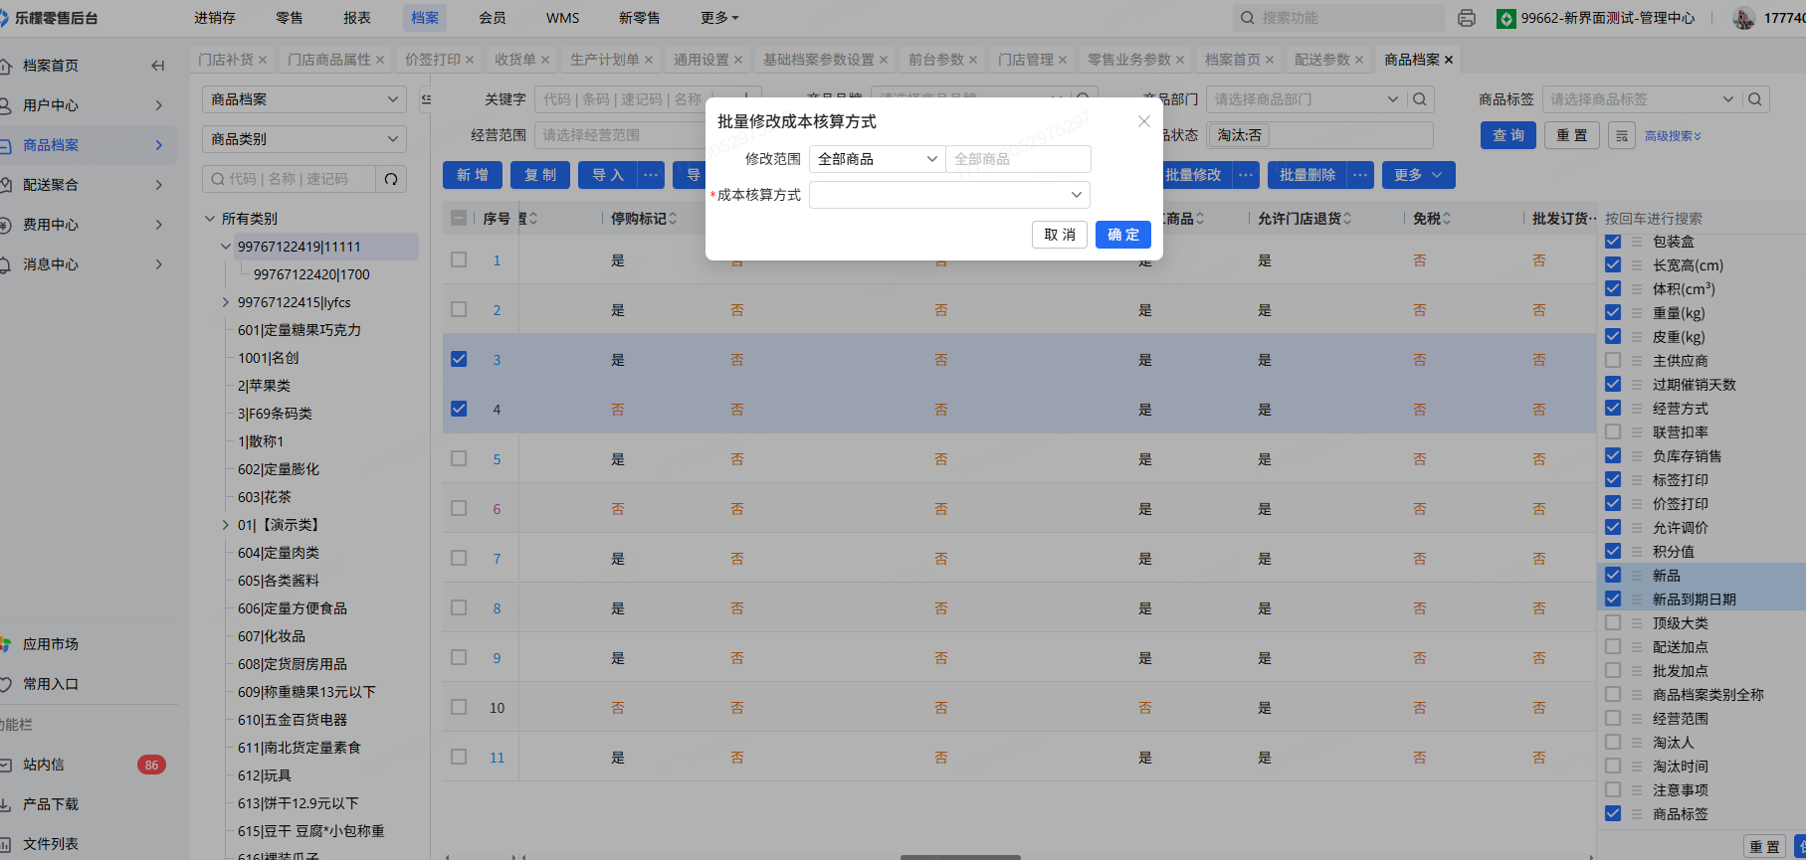Close the 门店补货 tab

click(263, 60)
